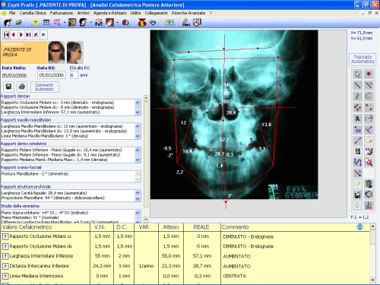
Task: Open the folder icon in the main toolbar
Action: tap(19, 23)
